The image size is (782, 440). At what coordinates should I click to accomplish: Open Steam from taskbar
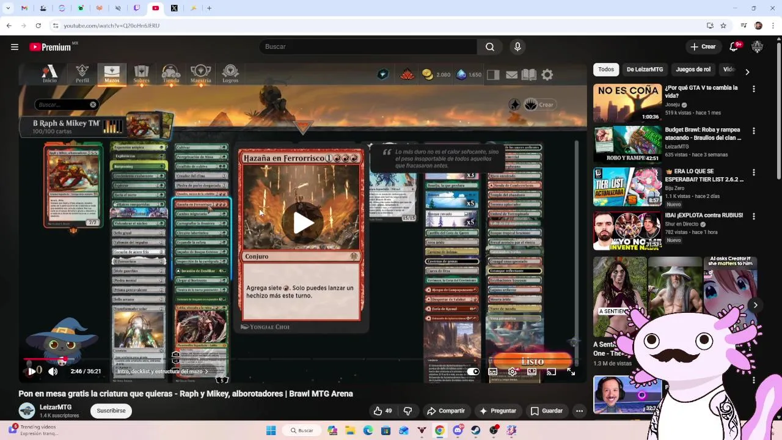pos(475,430)
